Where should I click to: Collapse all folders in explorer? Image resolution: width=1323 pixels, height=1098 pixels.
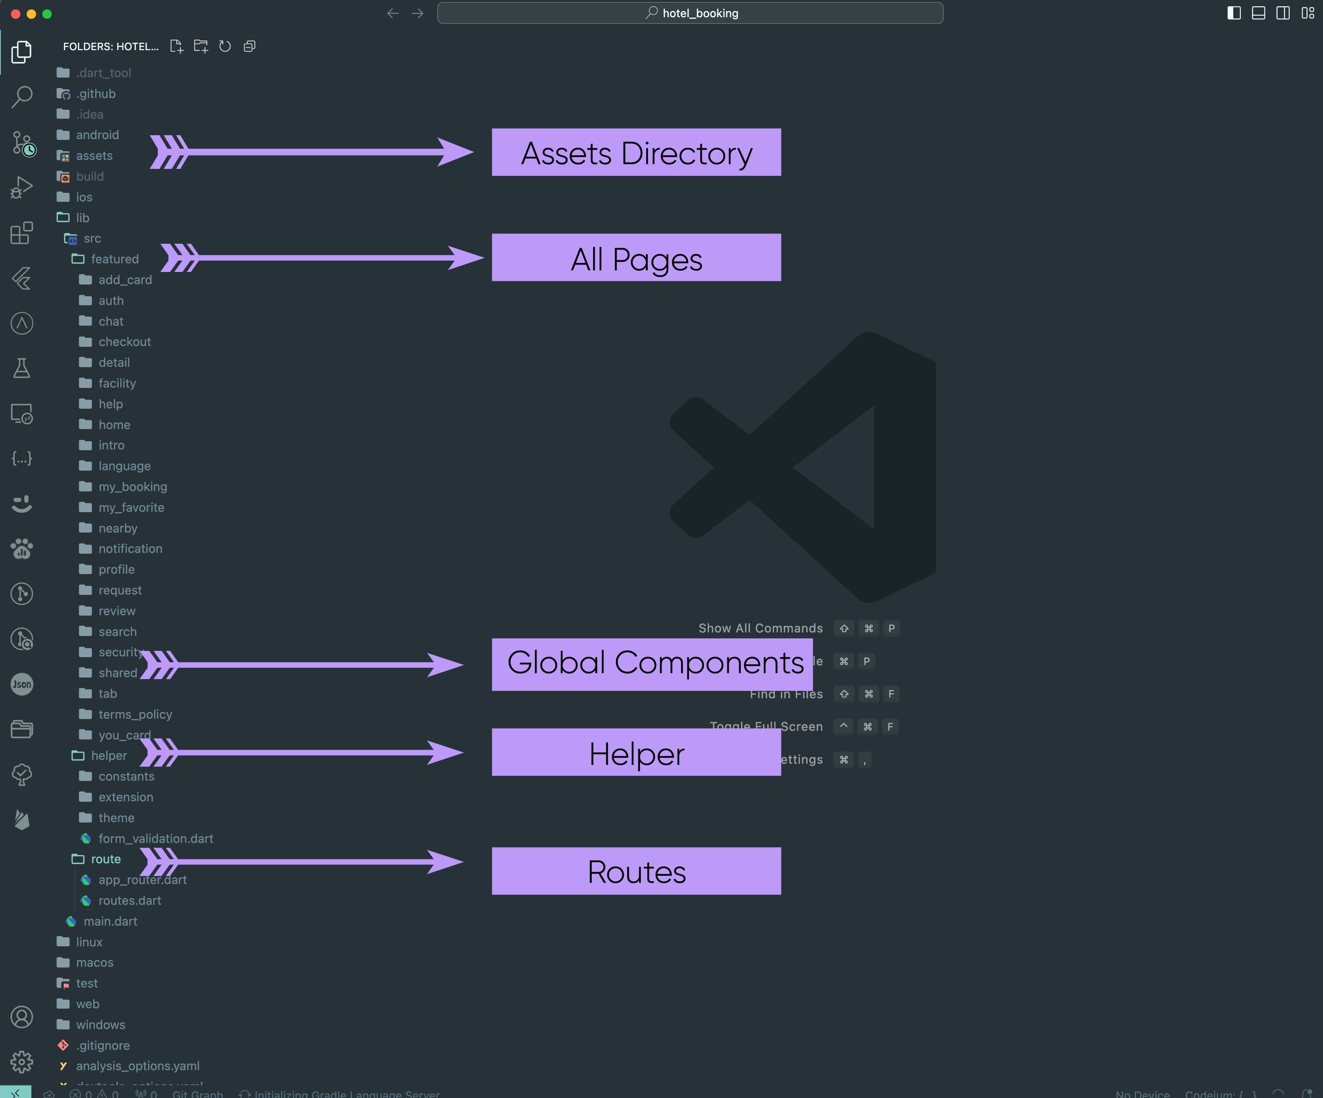[250, 46]
